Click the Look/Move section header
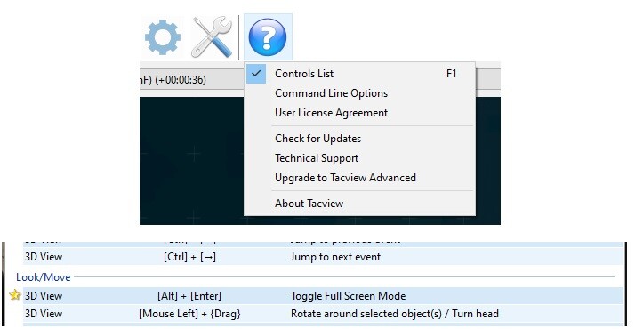Screen dimensions: 635x336 [x=44, y=277]
